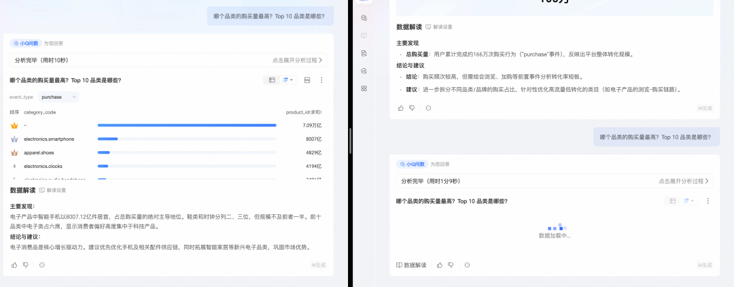
Task: Select the apparel.shoes row label
Action: (40, 152)
